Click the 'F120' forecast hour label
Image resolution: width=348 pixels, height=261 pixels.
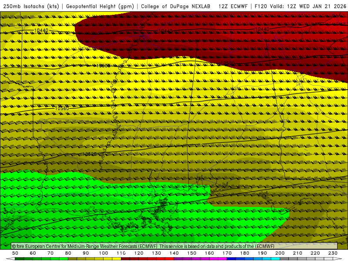click(261, 6)
